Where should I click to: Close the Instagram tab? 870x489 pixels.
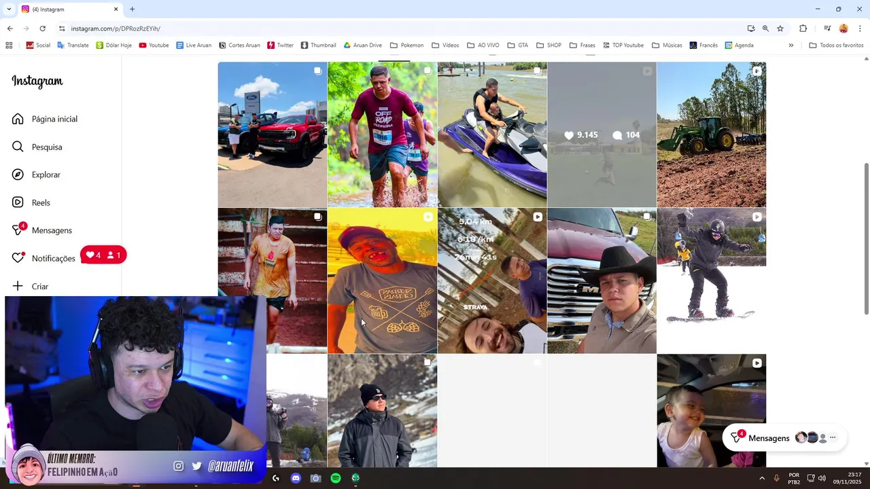pos(116,10)
